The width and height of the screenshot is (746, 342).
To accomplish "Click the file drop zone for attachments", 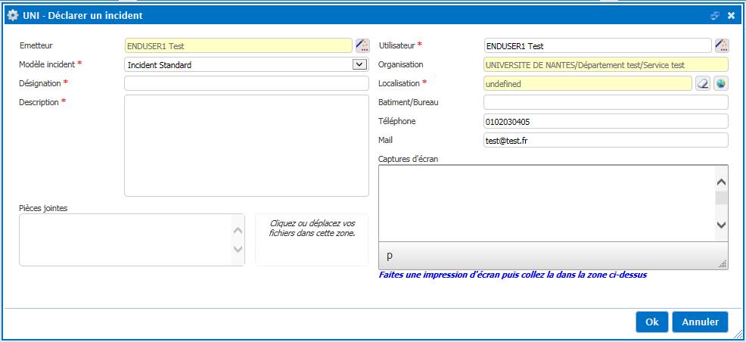I will click(312, 239).
